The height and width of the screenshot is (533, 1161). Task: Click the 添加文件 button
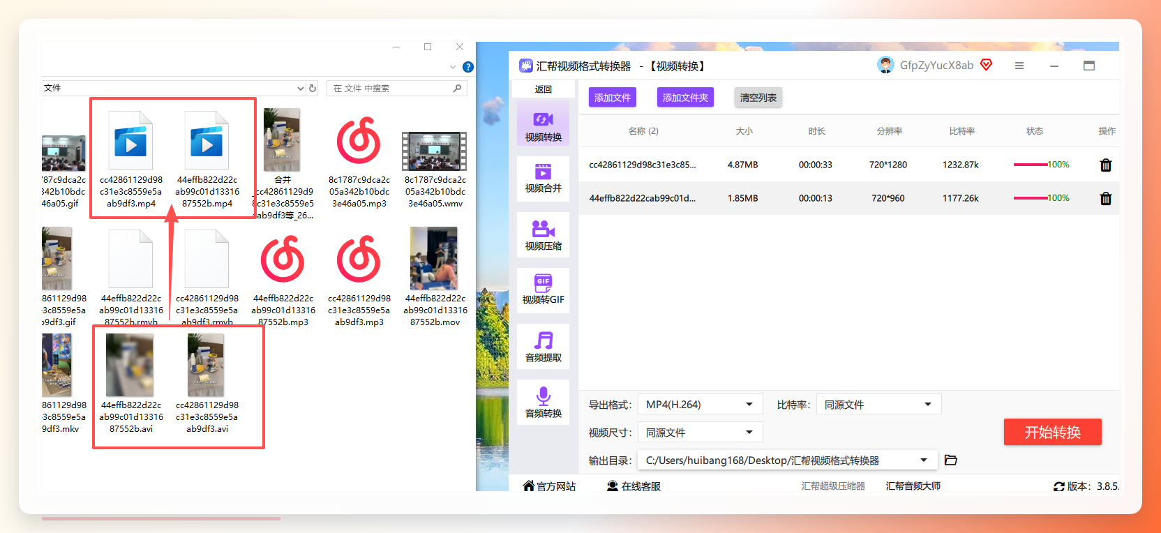[613, 98]
